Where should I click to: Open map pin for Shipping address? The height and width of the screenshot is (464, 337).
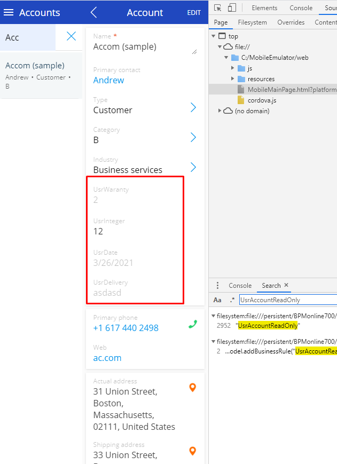[x=193, y=451]
